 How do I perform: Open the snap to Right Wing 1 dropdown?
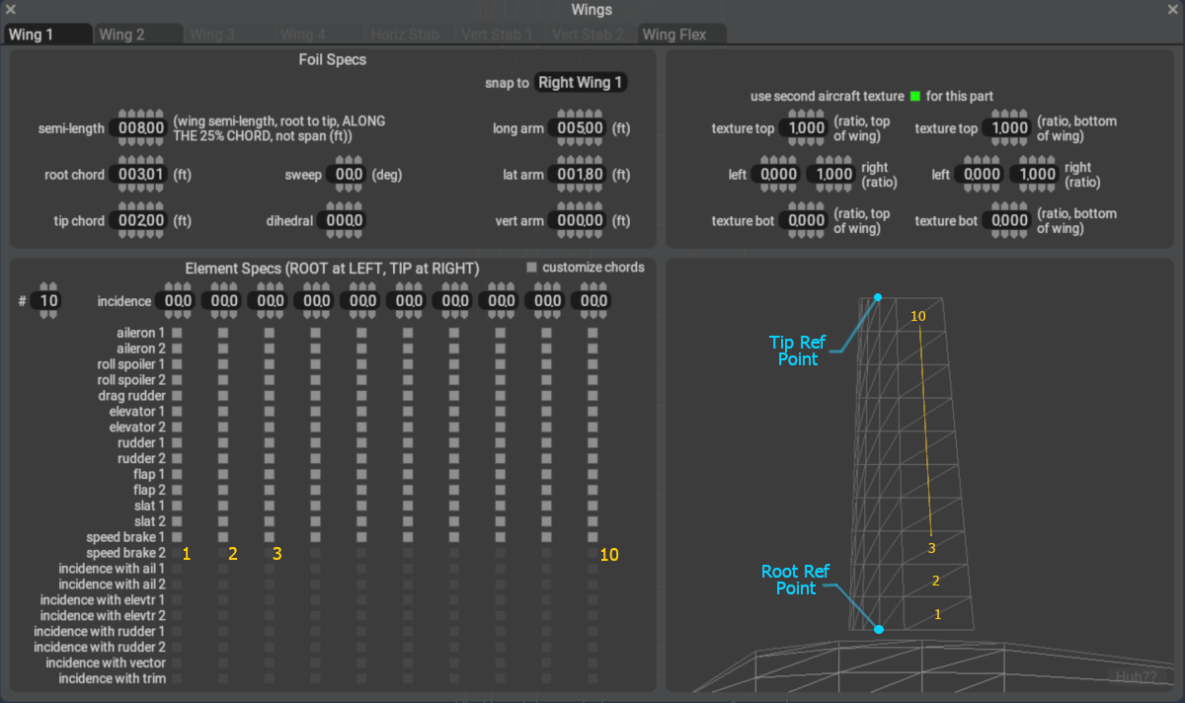pyautogui.click(x=581, y=83)
